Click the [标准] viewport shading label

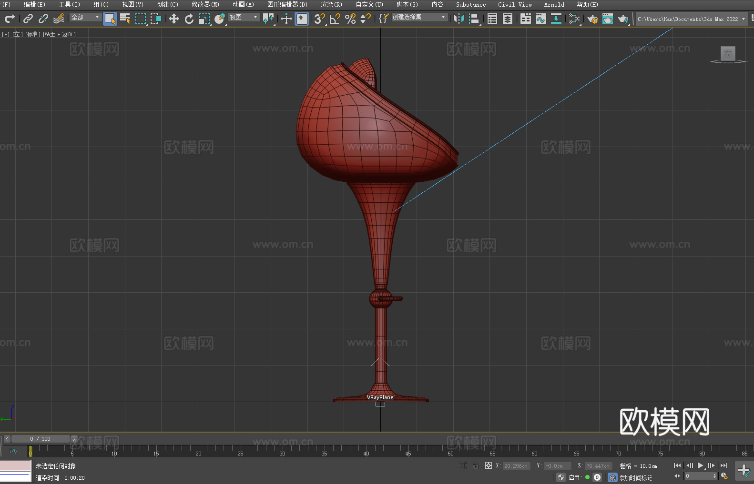click(x=32, y=34)
